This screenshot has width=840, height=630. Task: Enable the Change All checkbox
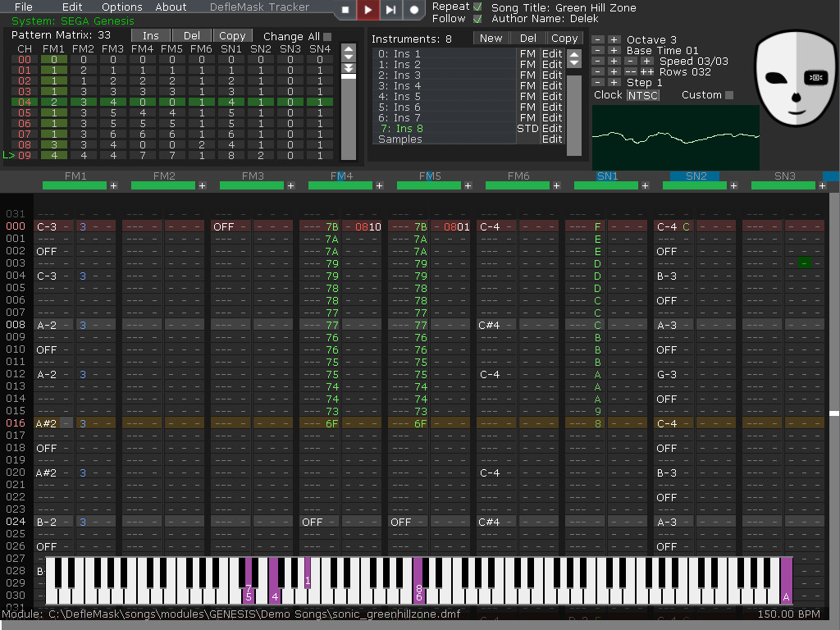[327, 36]
